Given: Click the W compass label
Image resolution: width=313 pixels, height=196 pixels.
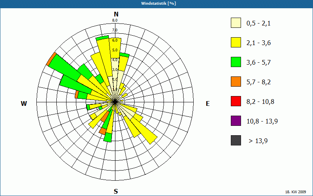Looking at the screenshot, I should click(x=24, y=103).
